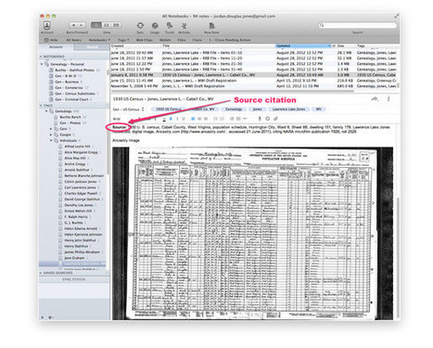
Task: Change notebook via Gen - US Census selector
Action: 129,110
